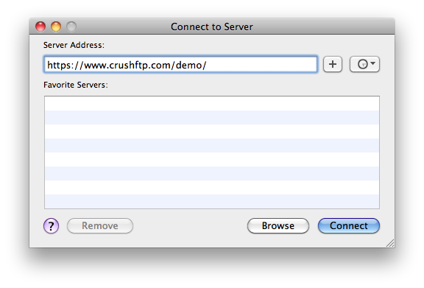
Task: Select the first row in Favorite Servers list
Action: pyautogui.click(x=212, y=103)
